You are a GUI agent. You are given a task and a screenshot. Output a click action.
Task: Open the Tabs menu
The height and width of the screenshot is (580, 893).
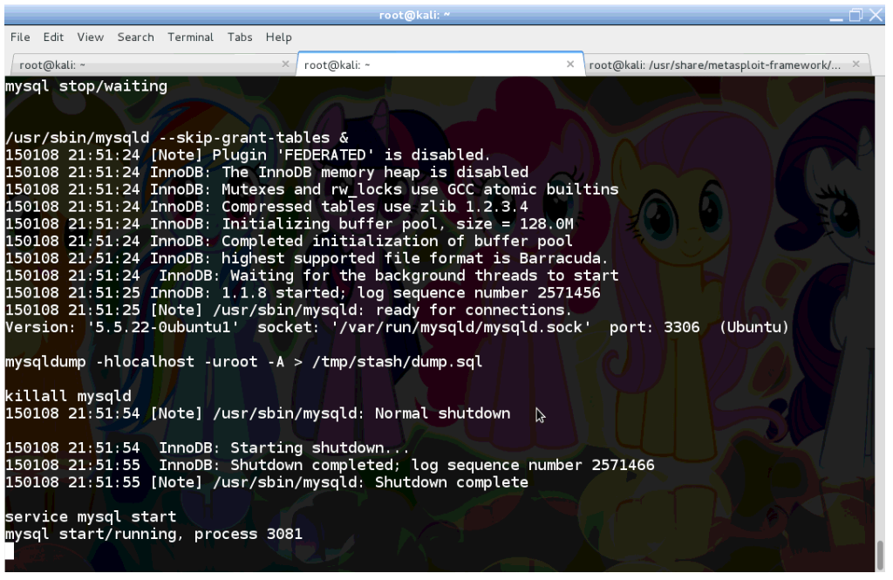tap(240, 37)
